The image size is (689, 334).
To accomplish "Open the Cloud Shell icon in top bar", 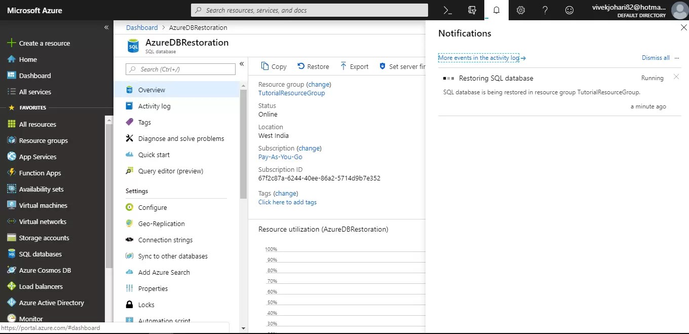I will click(447, 10).
